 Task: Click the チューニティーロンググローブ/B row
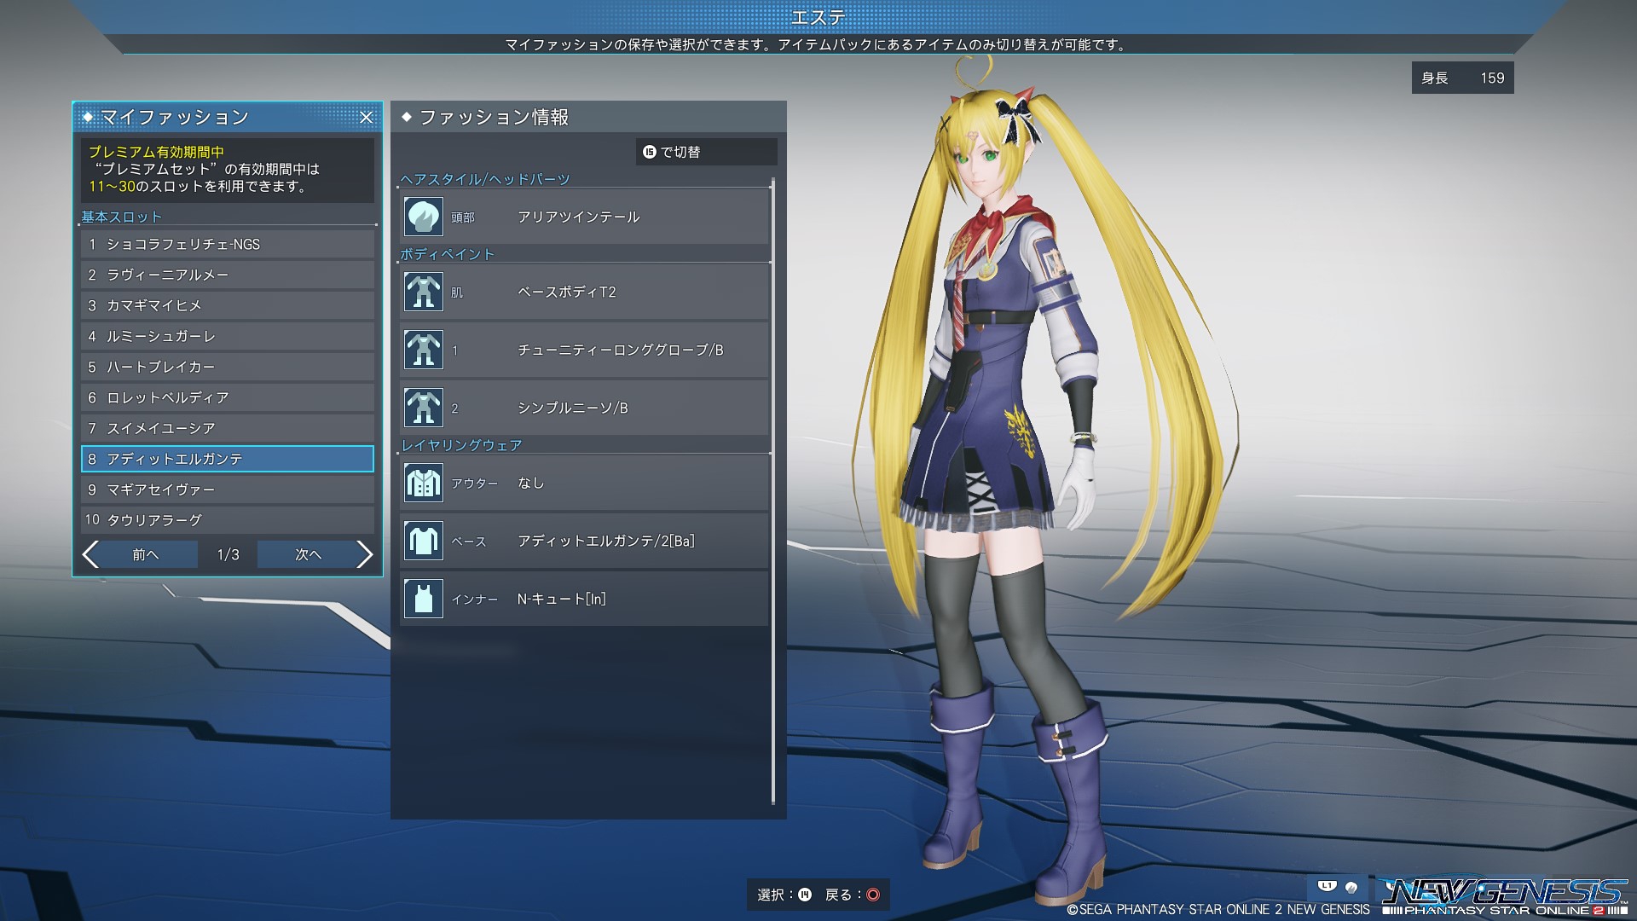tap(584, 350)
